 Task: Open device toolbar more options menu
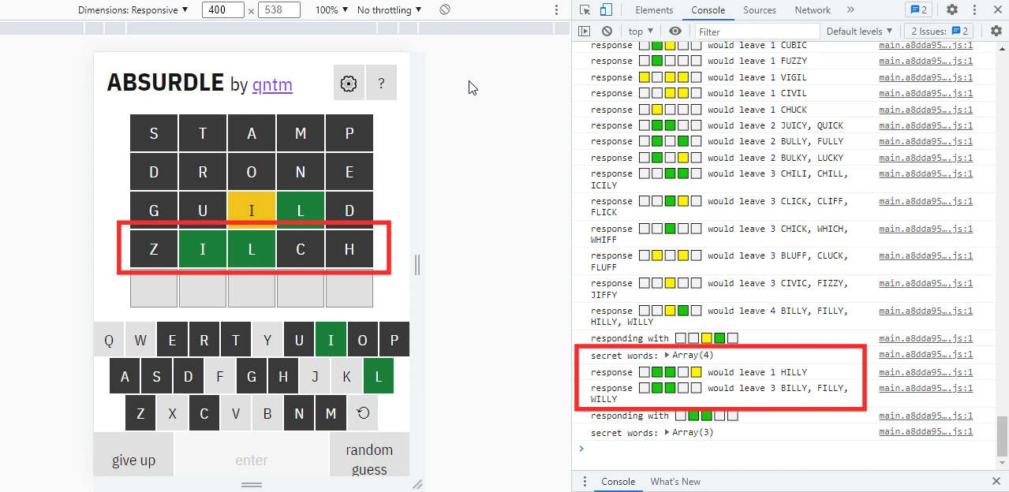pyautogui.click(x=557, y=10)
